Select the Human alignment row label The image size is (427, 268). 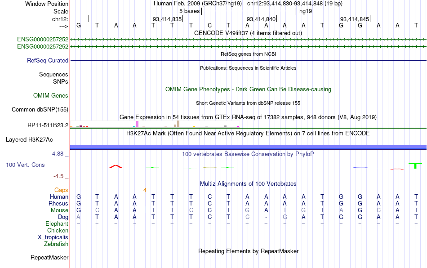59,197
